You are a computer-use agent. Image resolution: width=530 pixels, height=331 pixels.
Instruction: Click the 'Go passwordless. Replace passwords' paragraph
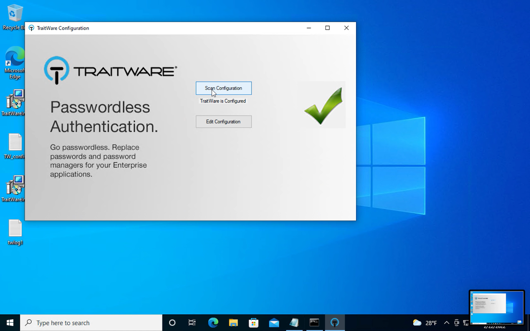pyautogui.click(x=98, y=161)
